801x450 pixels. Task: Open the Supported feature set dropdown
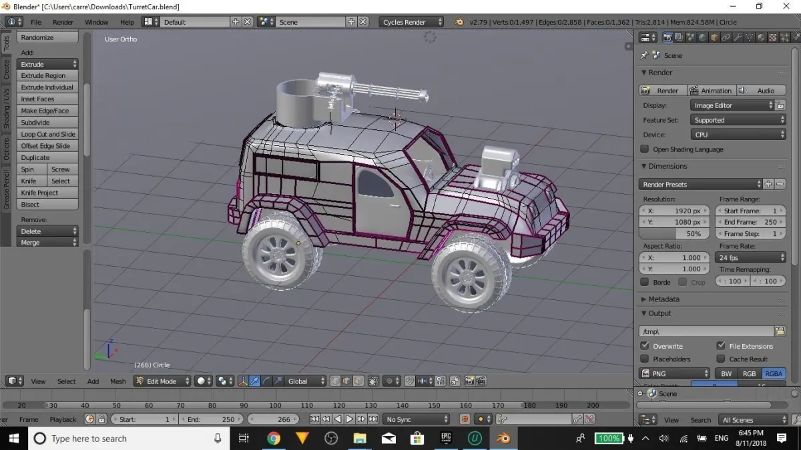tap(738, 120)
